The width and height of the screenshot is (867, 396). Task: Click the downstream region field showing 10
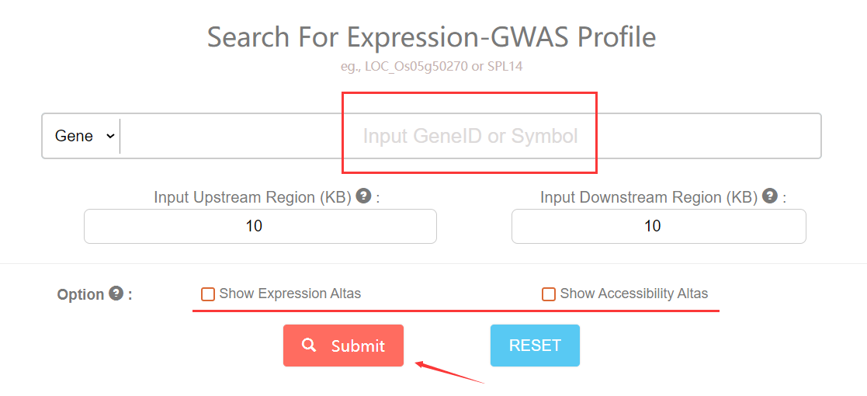point(658,226)
